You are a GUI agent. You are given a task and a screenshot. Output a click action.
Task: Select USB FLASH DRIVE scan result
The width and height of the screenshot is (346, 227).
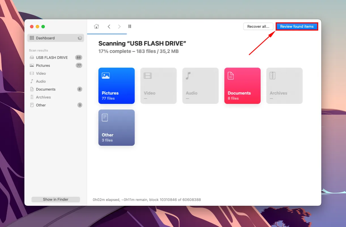coord(52,57)
